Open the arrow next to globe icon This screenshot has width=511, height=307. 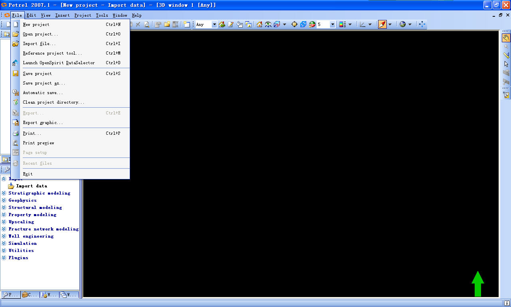[410, 24]
